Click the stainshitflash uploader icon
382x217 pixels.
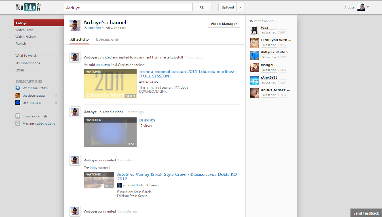pos(119,185)
